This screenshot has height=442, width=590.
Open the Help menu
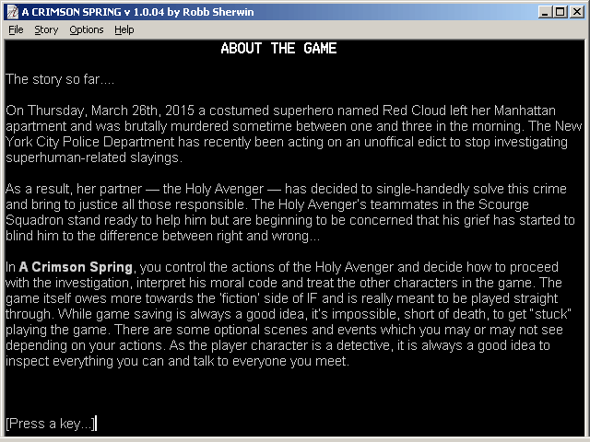124,29
